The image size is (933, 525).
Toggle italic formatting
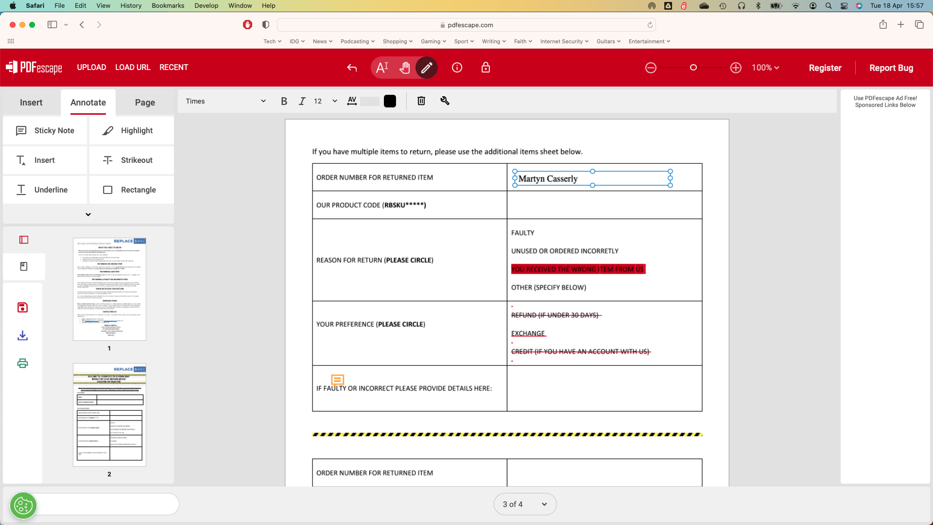point(302,101)
